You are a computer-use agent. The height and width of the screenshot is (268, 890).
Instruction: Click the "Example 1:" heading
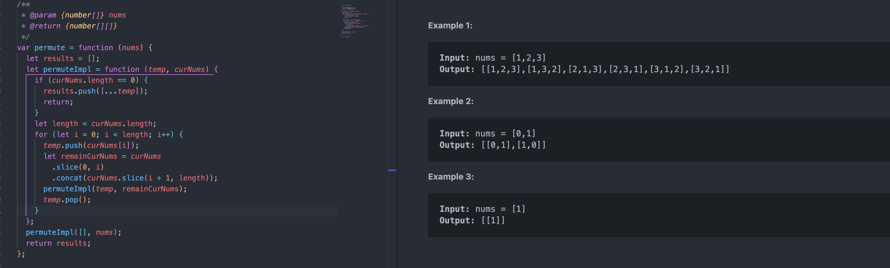(x=450, y=25)
